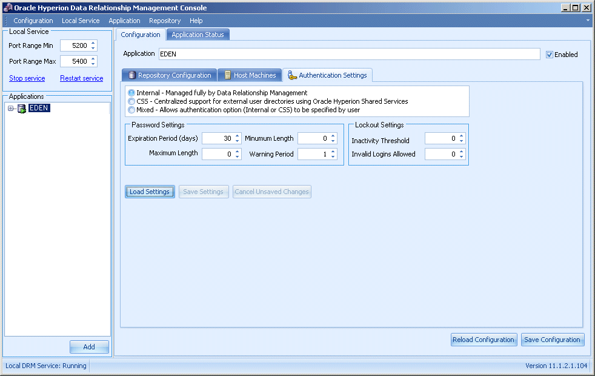
Task: Toggle the Enabled checkbox
Action: tap(549, 55)
